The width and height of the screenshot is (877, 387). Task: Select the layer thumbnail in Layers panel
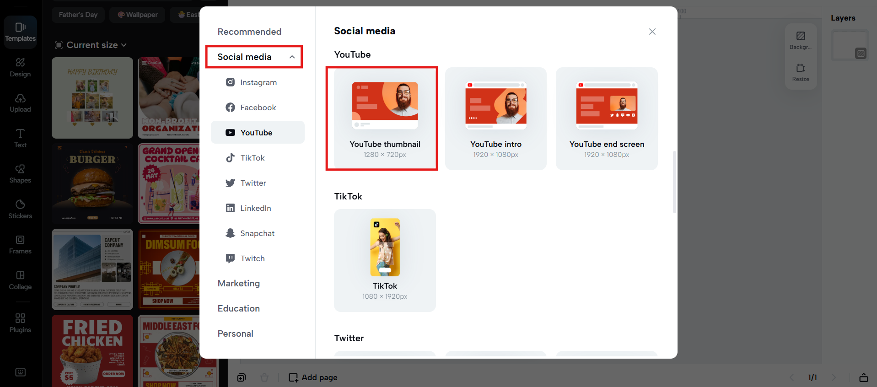(850, 46)
